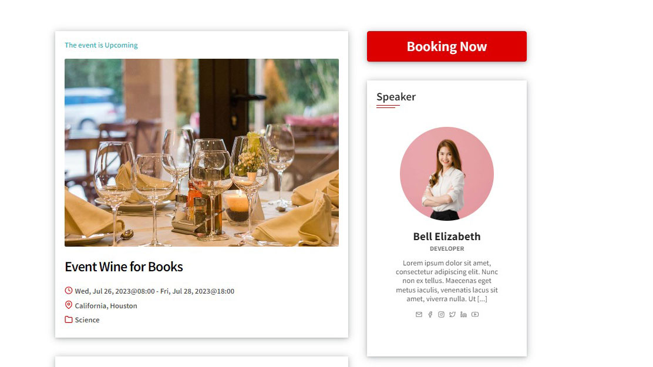This screenshot has width=653, height=367.
Task: Click the location pin icon near California
Action: [x=69, y=305]
